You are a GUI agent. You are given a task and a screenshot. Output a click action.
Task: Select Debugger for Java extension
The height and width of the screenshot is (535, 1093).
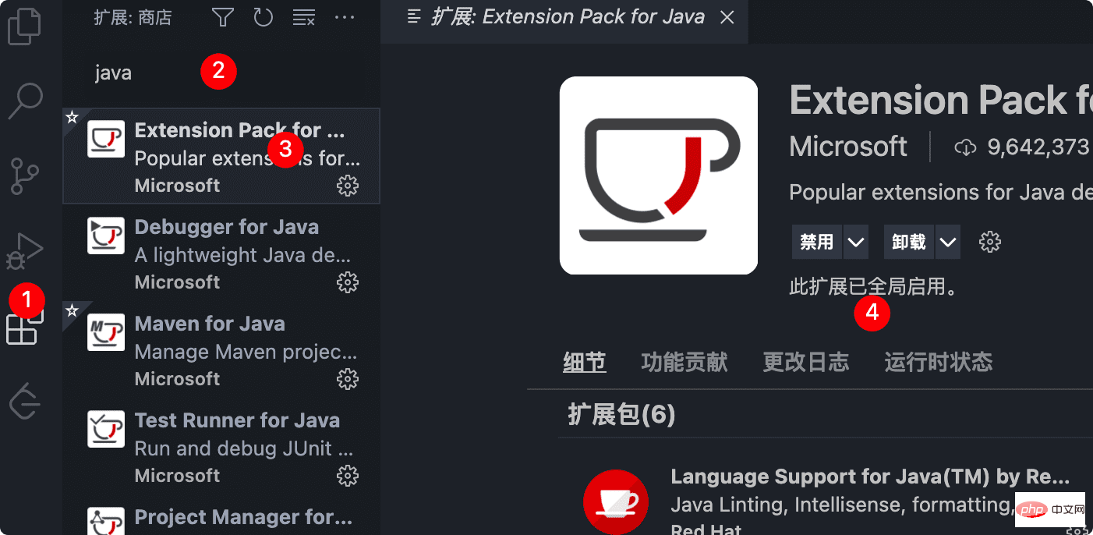(221, 253)
